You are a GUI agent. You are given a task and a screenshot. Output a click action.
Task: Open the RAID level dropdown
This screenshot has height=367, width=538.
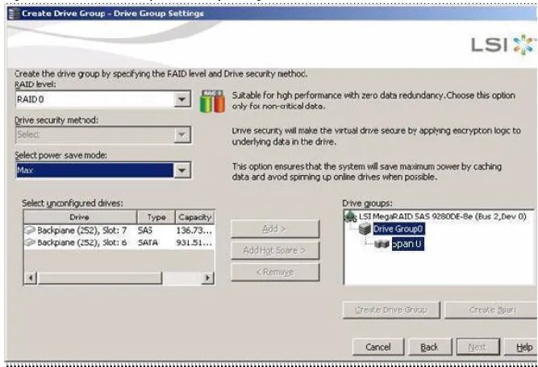coord(183,100)
